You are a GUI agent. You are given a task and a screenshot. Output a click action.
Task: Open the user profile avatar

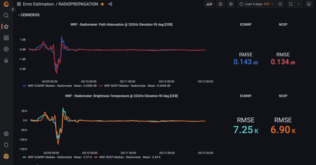tap(6, 156)
